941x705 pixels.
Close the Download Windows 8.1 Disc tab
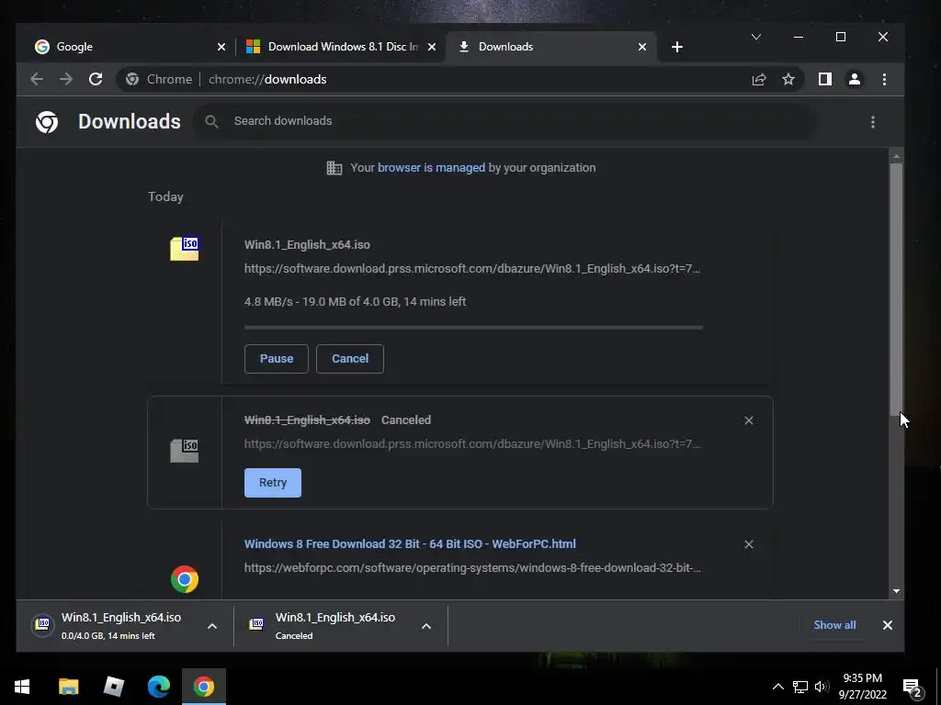coord(432,47)
